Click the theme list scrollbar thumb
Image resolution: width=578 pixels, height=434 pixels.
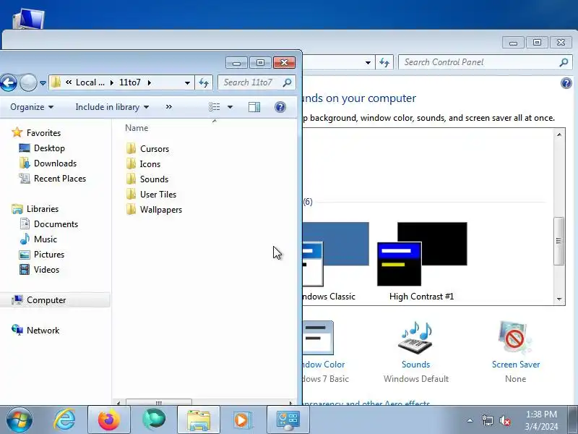tap(559, 241)
